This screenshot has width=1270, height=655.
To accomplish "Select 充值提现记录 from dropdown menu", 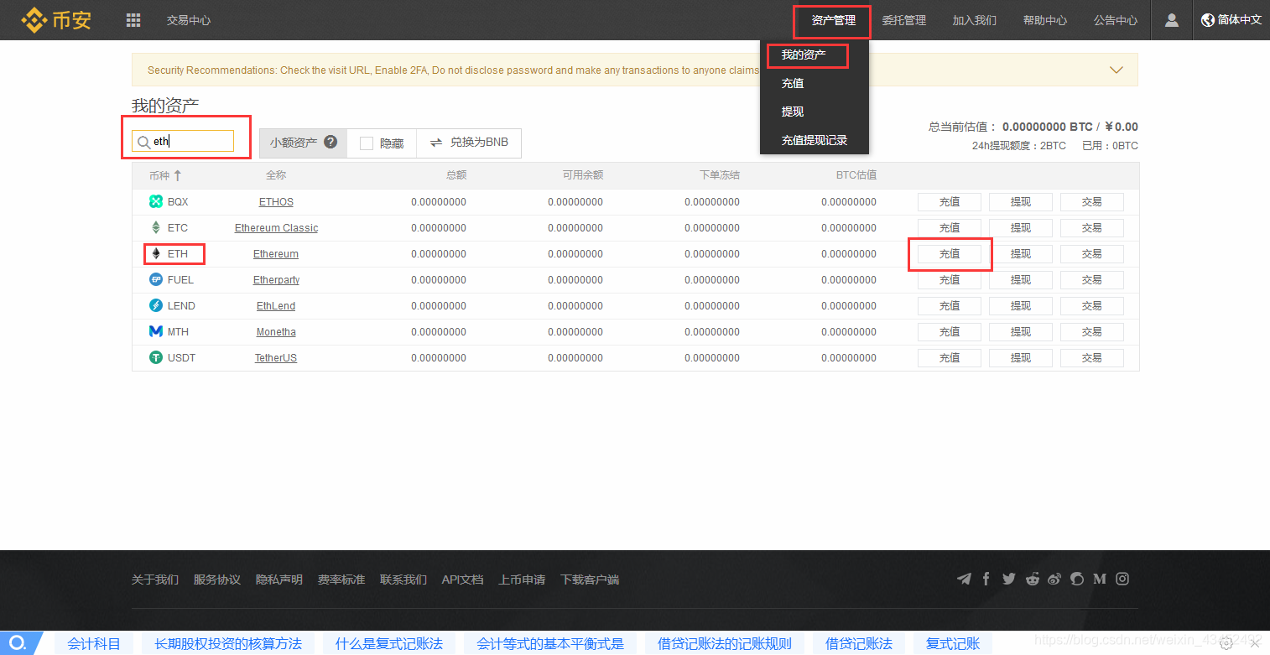I will 815,140.
